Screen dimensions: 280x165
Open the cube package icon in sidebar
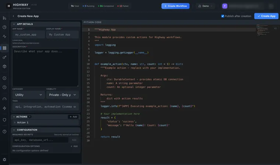point(4,66)
